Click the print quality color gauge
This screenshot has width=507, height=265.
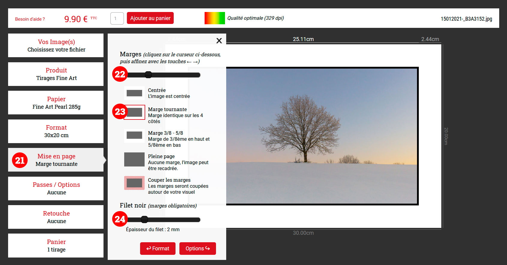[x=215, y=18]
